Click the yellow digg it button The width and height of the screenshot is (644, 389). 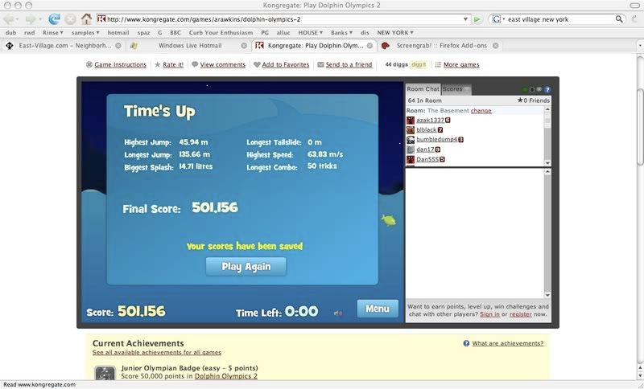tap(419, 64)
